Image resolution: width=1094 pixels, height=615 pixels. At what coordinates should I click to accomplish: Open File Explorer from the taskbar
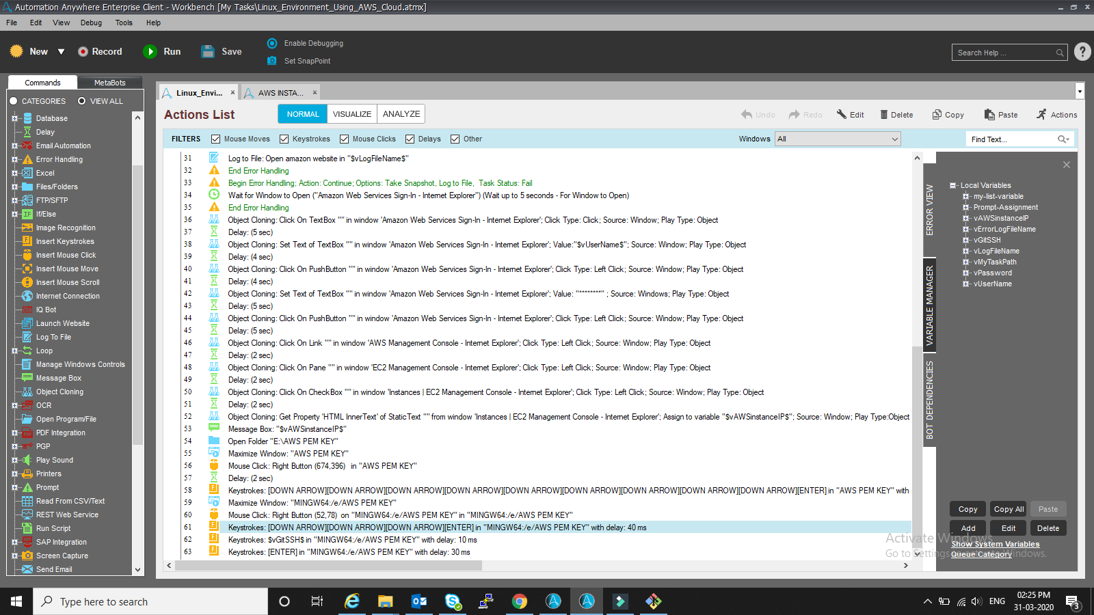click(x=386, y=601)
